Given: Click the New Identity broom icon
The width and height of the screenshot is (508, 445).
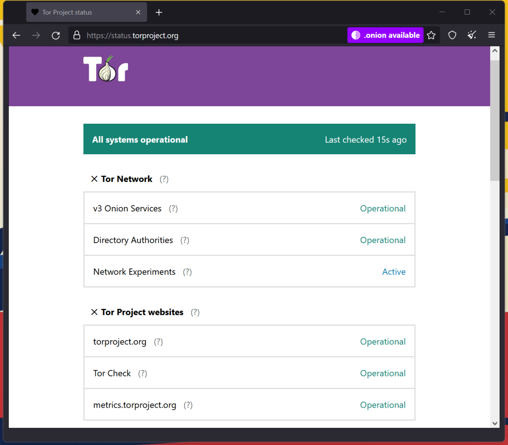Looking at the screenshot, I should tap(471, 35).
